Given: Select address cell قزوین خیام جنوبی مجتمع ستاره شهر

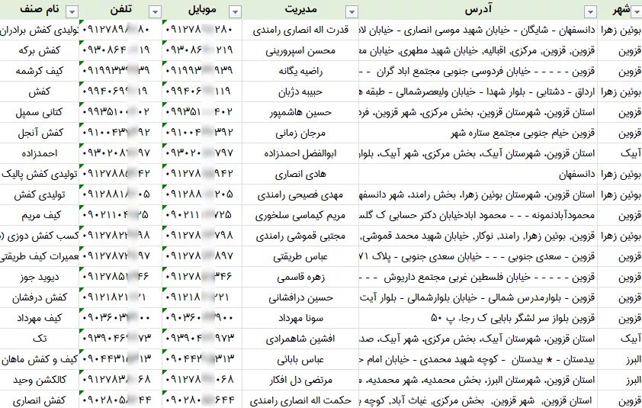Looking at the screenshot, I should tap(478, 133).
